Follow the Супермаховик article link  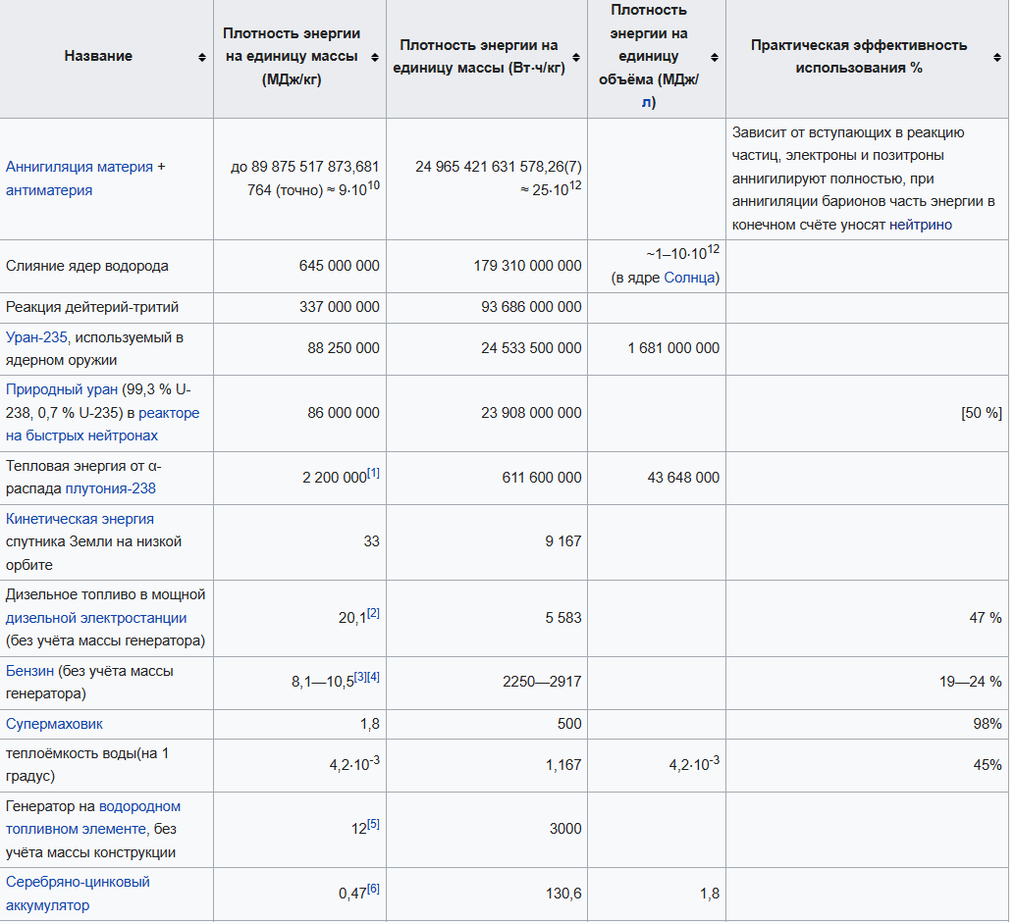click(54, 725)
